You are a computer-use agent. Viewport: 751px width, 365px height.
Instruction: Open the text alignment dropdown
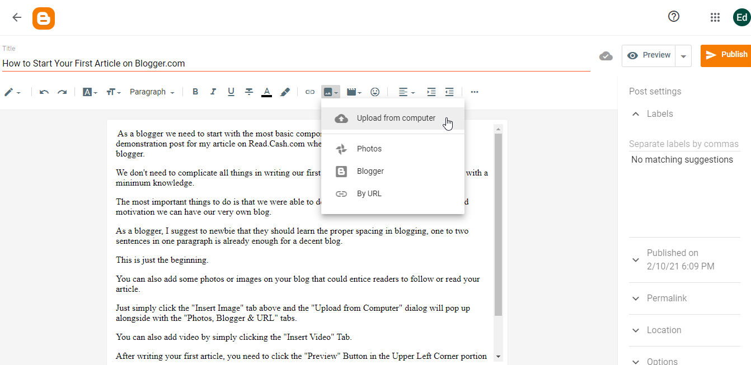(406, 92)
